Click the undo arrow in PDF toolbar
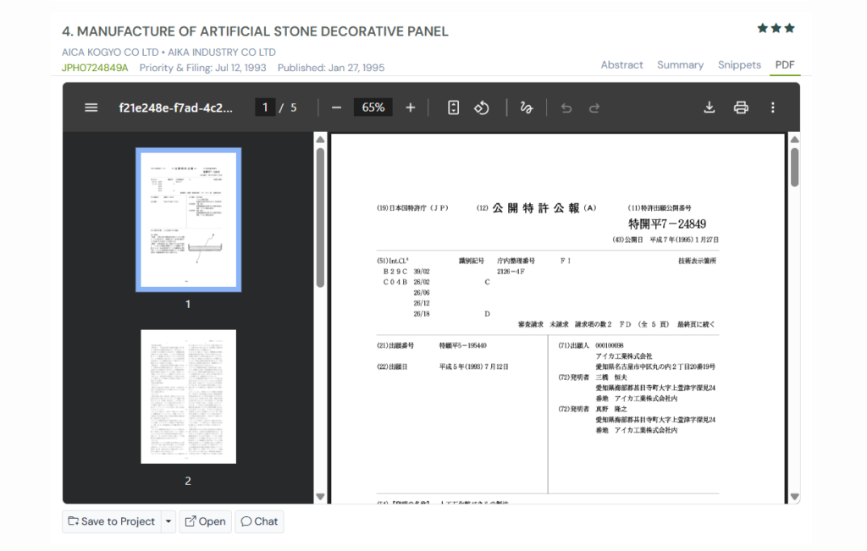867x551 pixels. click(566, 107)
